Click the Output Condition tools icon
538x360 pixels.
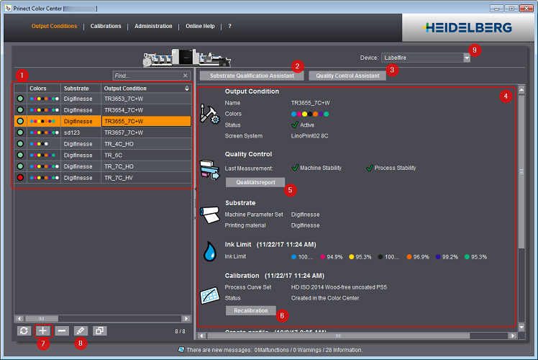point(209,114)
